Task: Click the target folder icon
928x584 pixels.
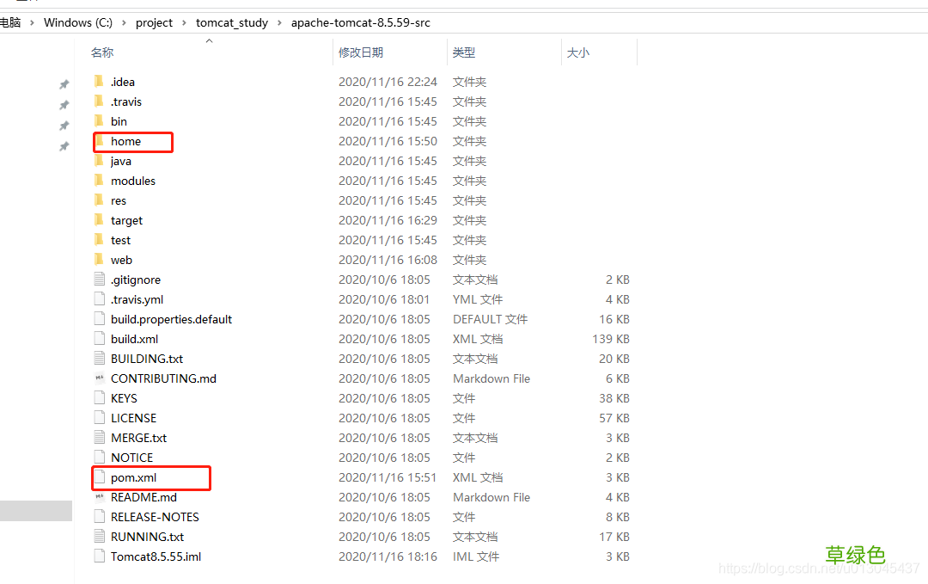Action: 100,220
